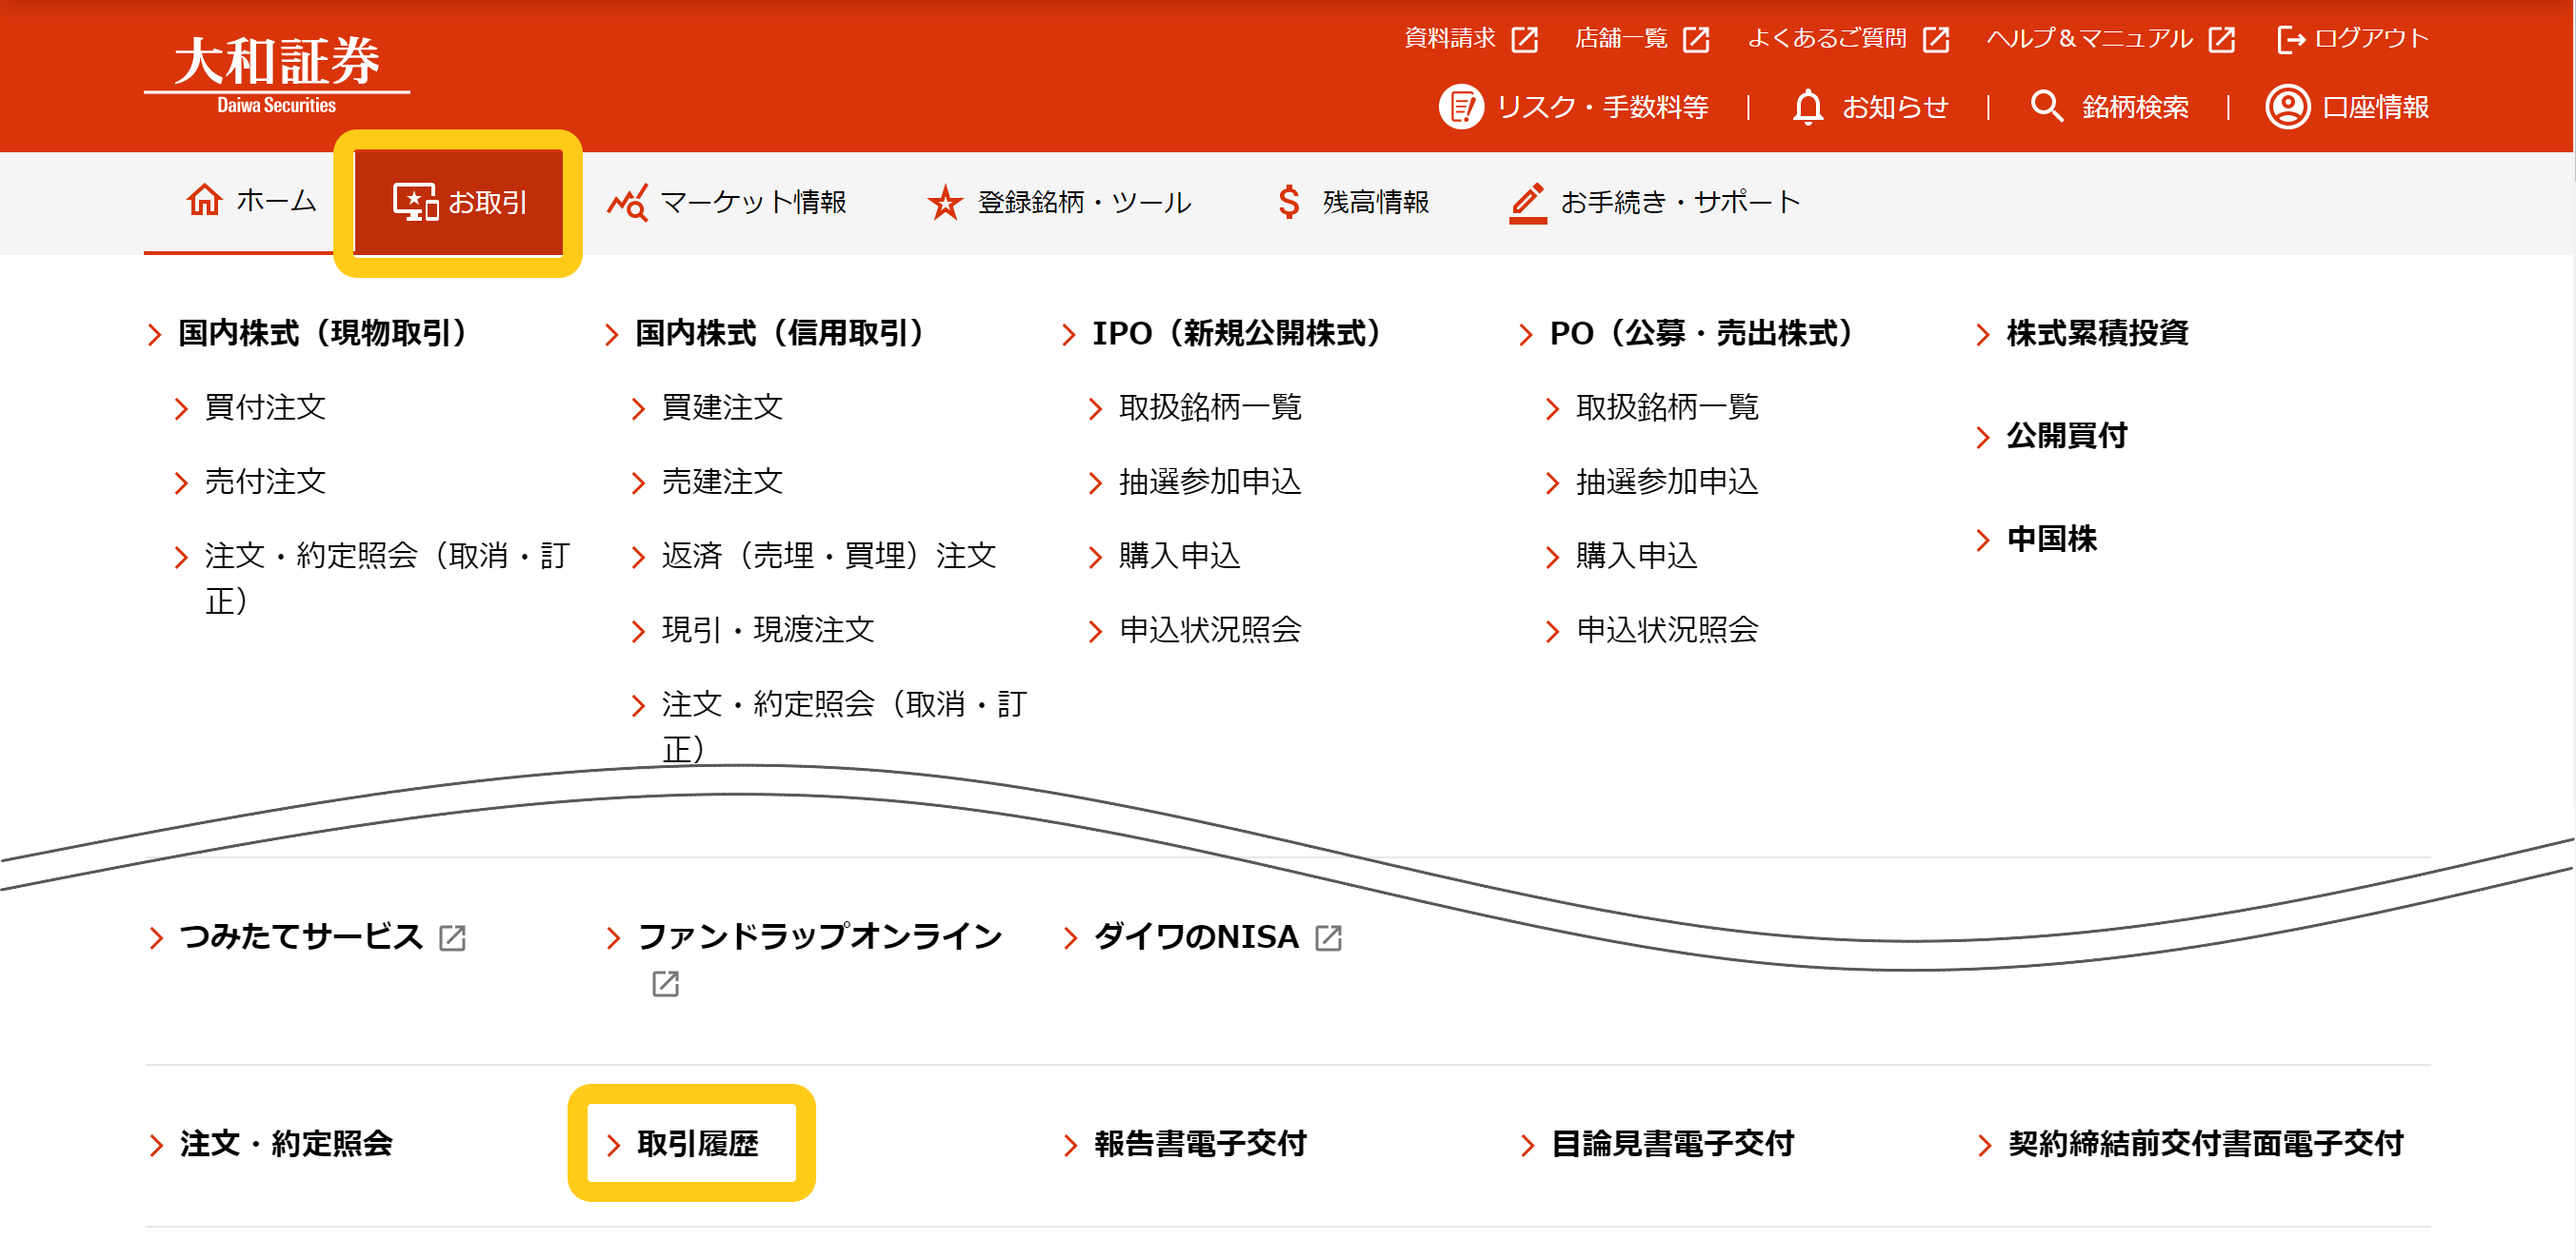Click the お知らせ bell icon
The width and height of the screenshot is (2576, 1259).
coord(1808,107)
